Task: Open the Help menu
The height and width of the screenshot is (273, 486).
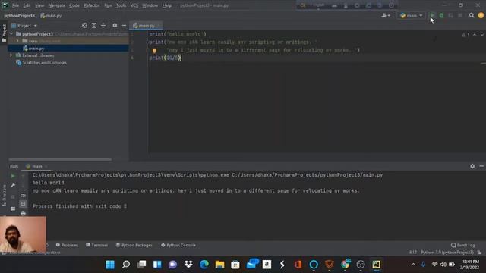Action: pyautogui.click(x=167, y=5)
